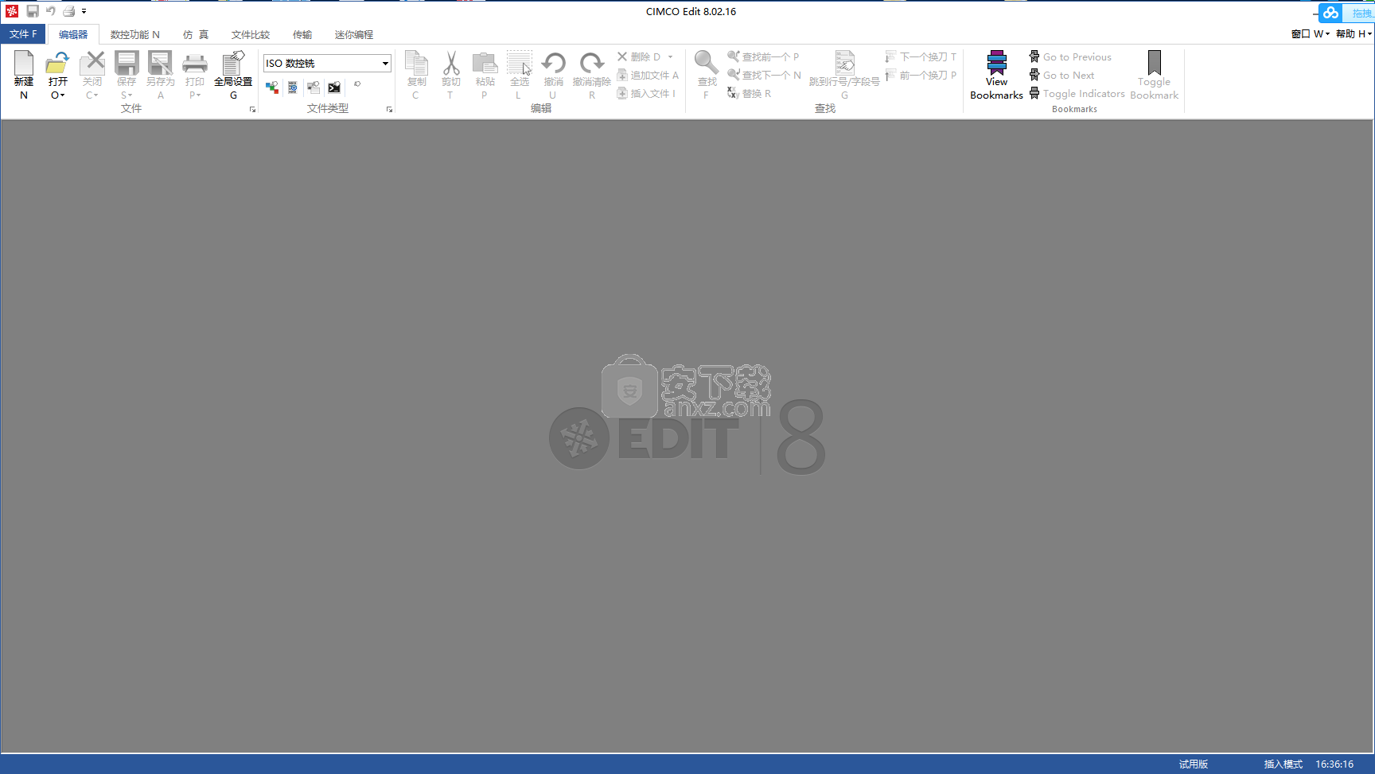1375x774 pixels.
Task: Click the 打印 printer icon
Action: 195,63
